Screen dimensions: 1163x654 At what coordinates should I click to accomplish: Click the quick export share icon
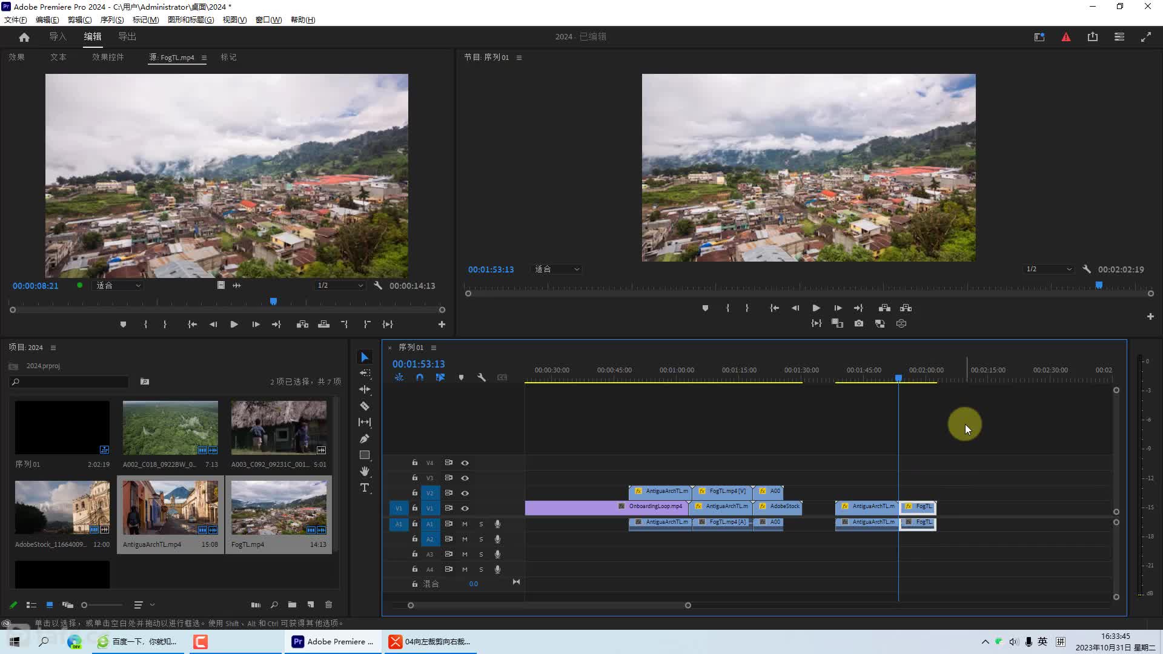[x=1093, y=37]
